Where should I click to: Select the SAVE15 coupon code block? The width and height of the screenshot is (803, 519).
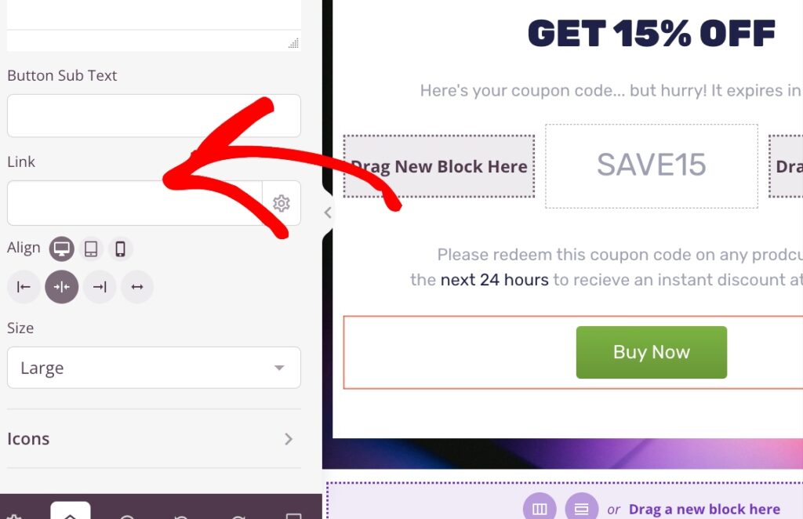pyautogui.click(x=651, y=165)
